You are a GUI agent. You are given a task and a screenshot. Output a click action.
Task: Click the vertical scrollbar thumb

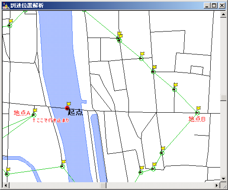coord(223,98)
